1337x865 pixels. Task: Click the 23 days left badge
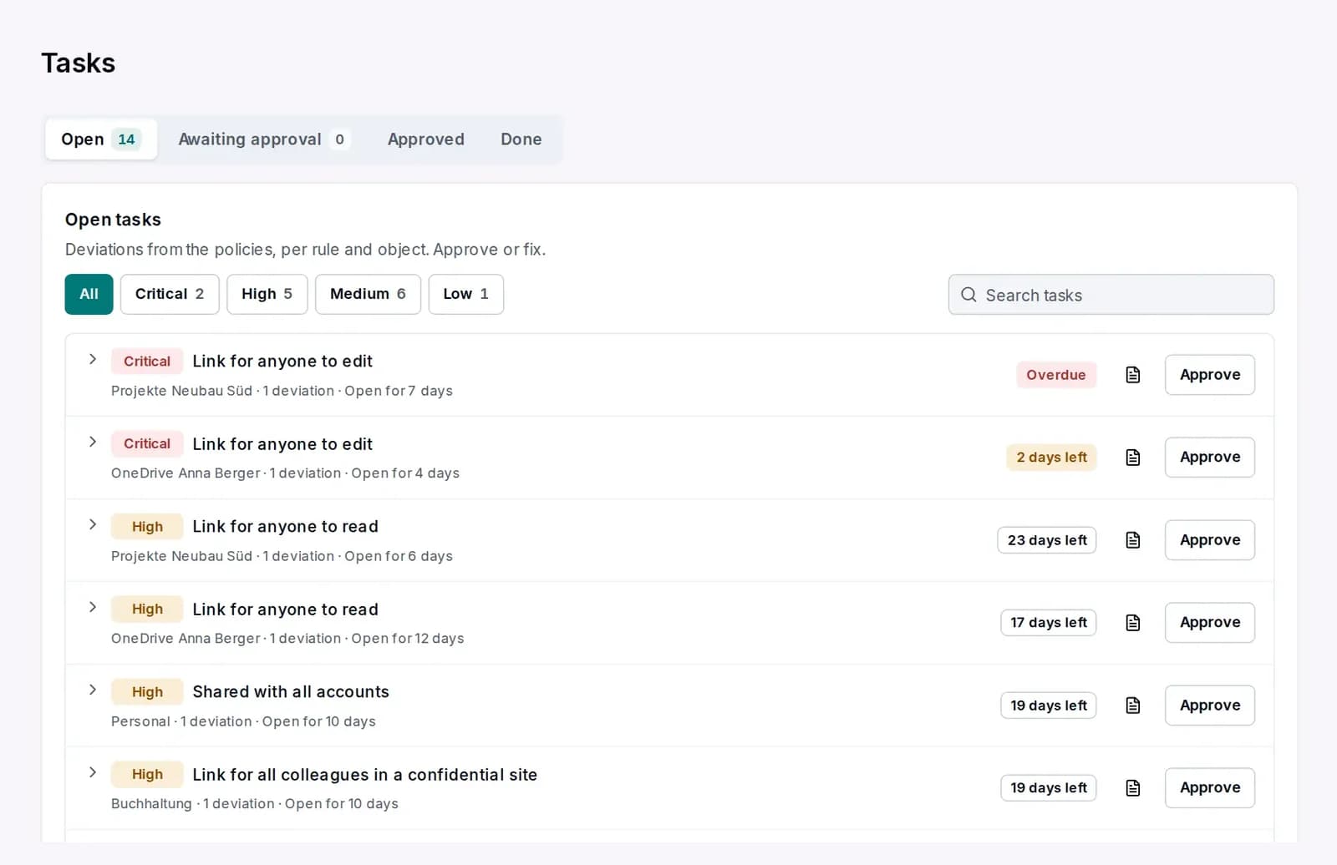point(1047,540)
